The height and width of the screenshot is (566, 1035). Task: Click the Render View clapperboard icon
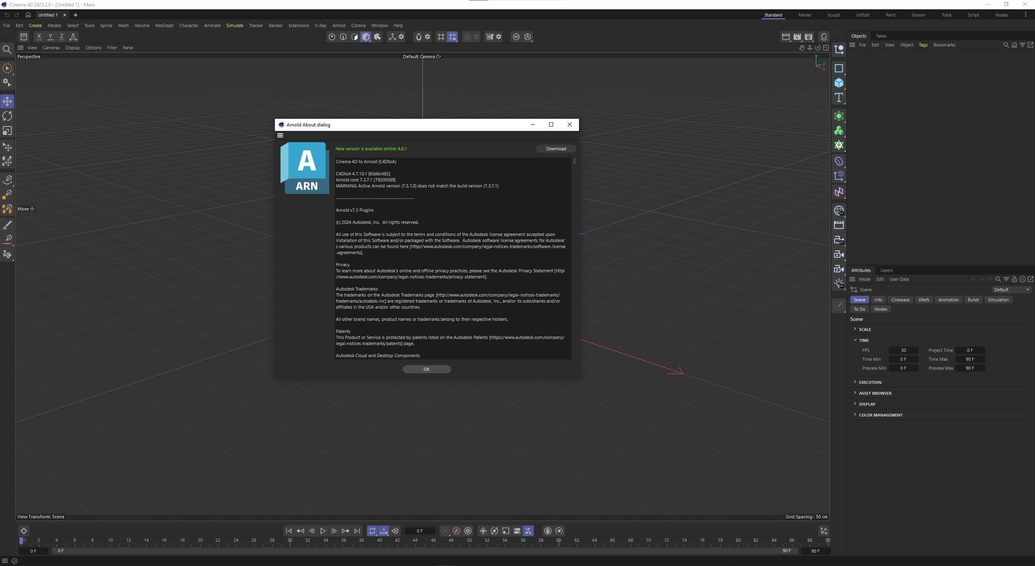[786, 37]
